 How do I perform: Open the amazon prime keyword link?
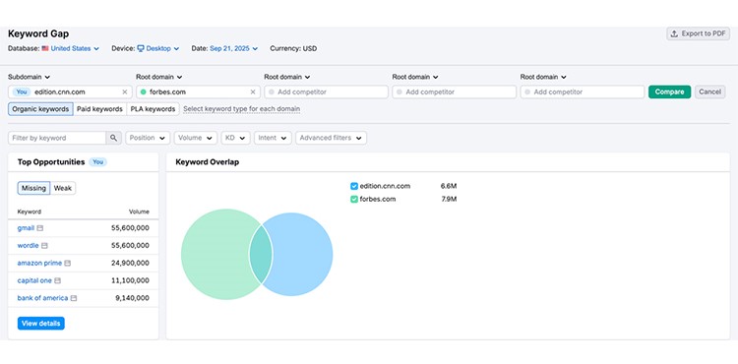tap(39, 264)
